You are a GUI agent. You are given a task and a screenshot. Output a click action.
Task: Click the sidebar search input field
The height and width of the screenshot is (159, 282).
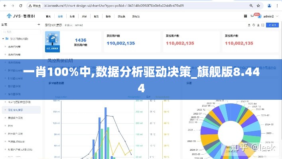point(21,32)
